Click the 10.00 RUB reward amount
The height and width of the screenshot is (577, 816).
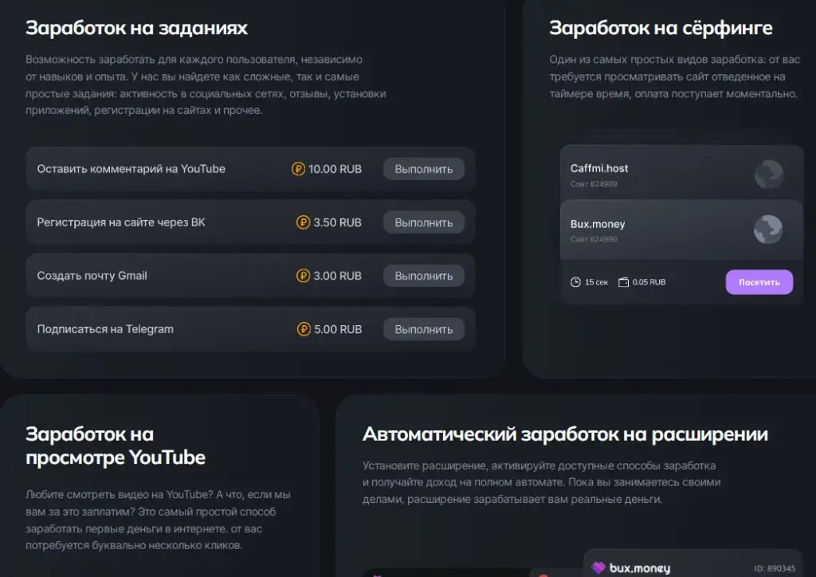[335, 169]
